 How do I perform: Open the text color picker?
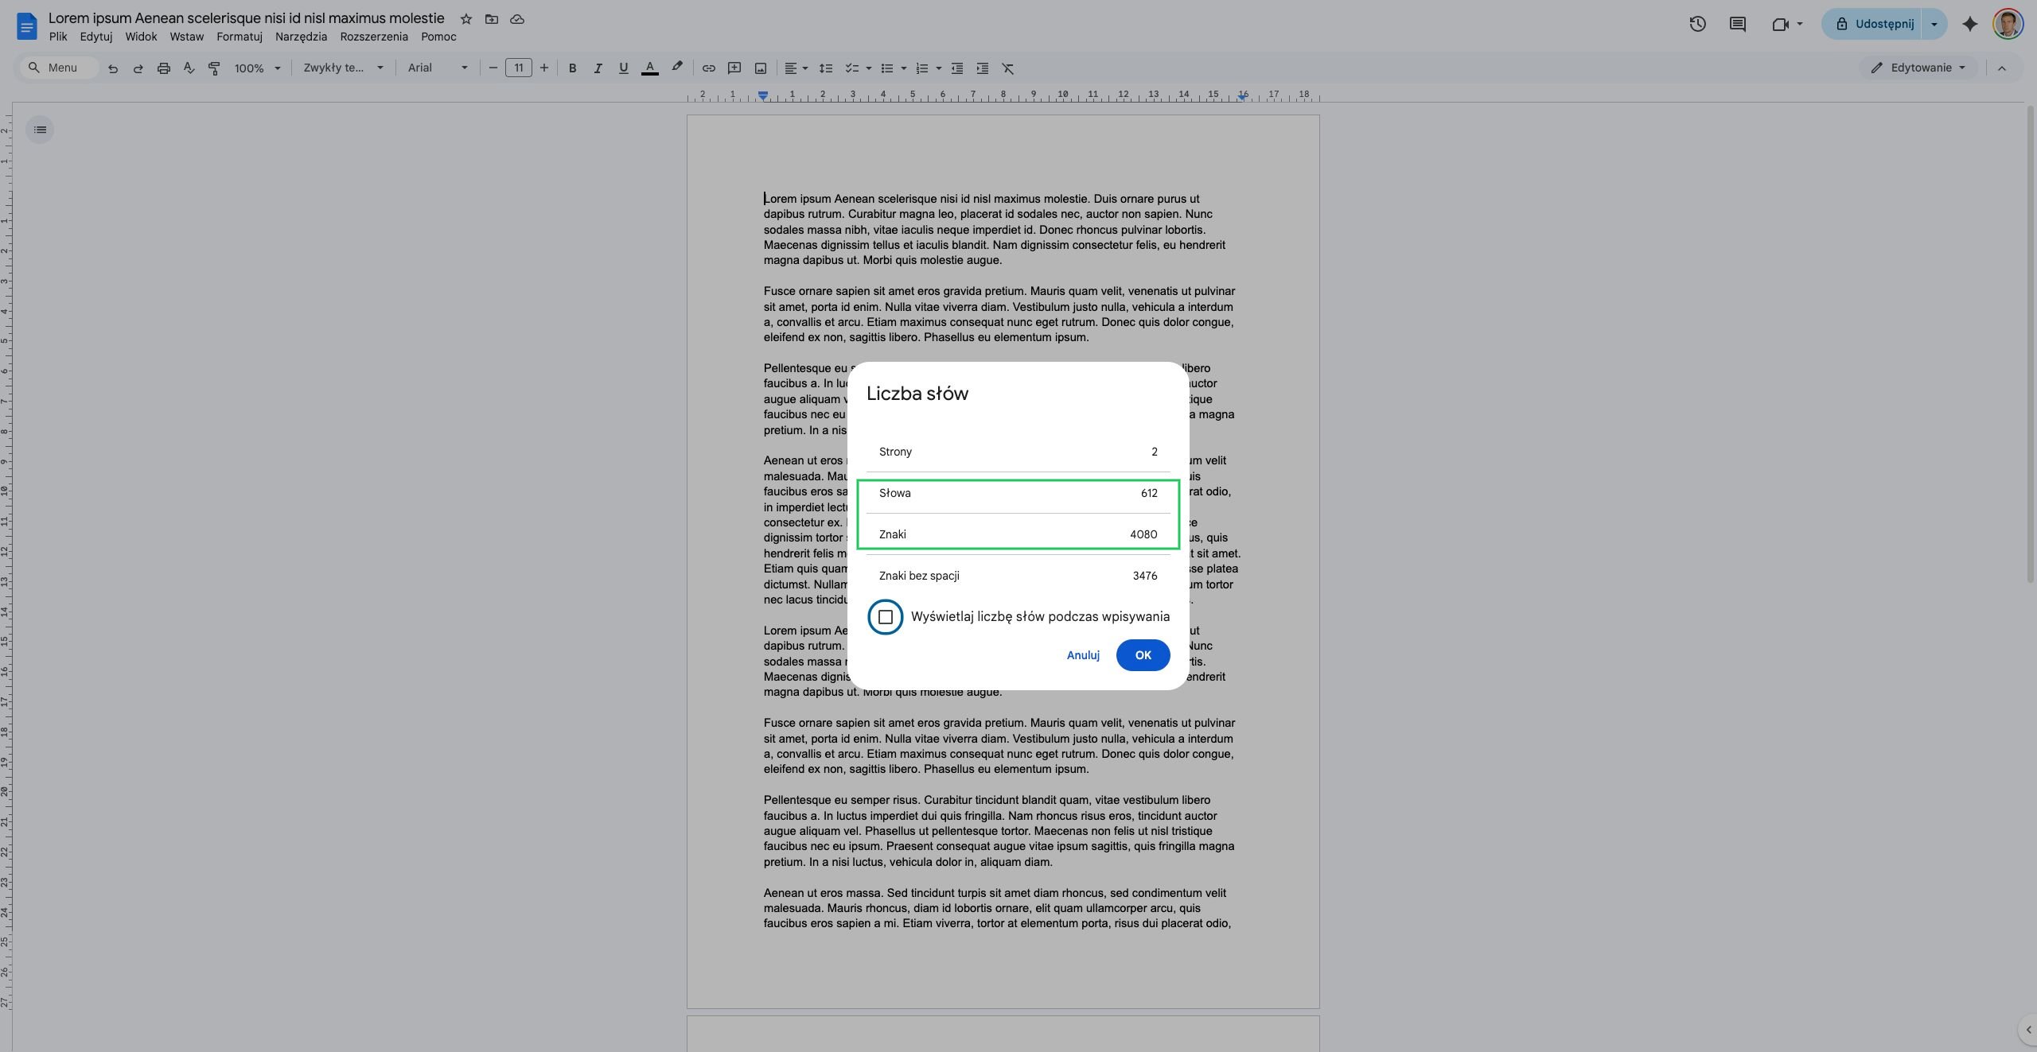[649, 68]
